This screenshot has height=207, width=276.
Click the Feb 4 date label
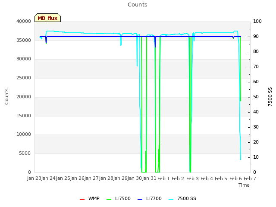point(207,179)
